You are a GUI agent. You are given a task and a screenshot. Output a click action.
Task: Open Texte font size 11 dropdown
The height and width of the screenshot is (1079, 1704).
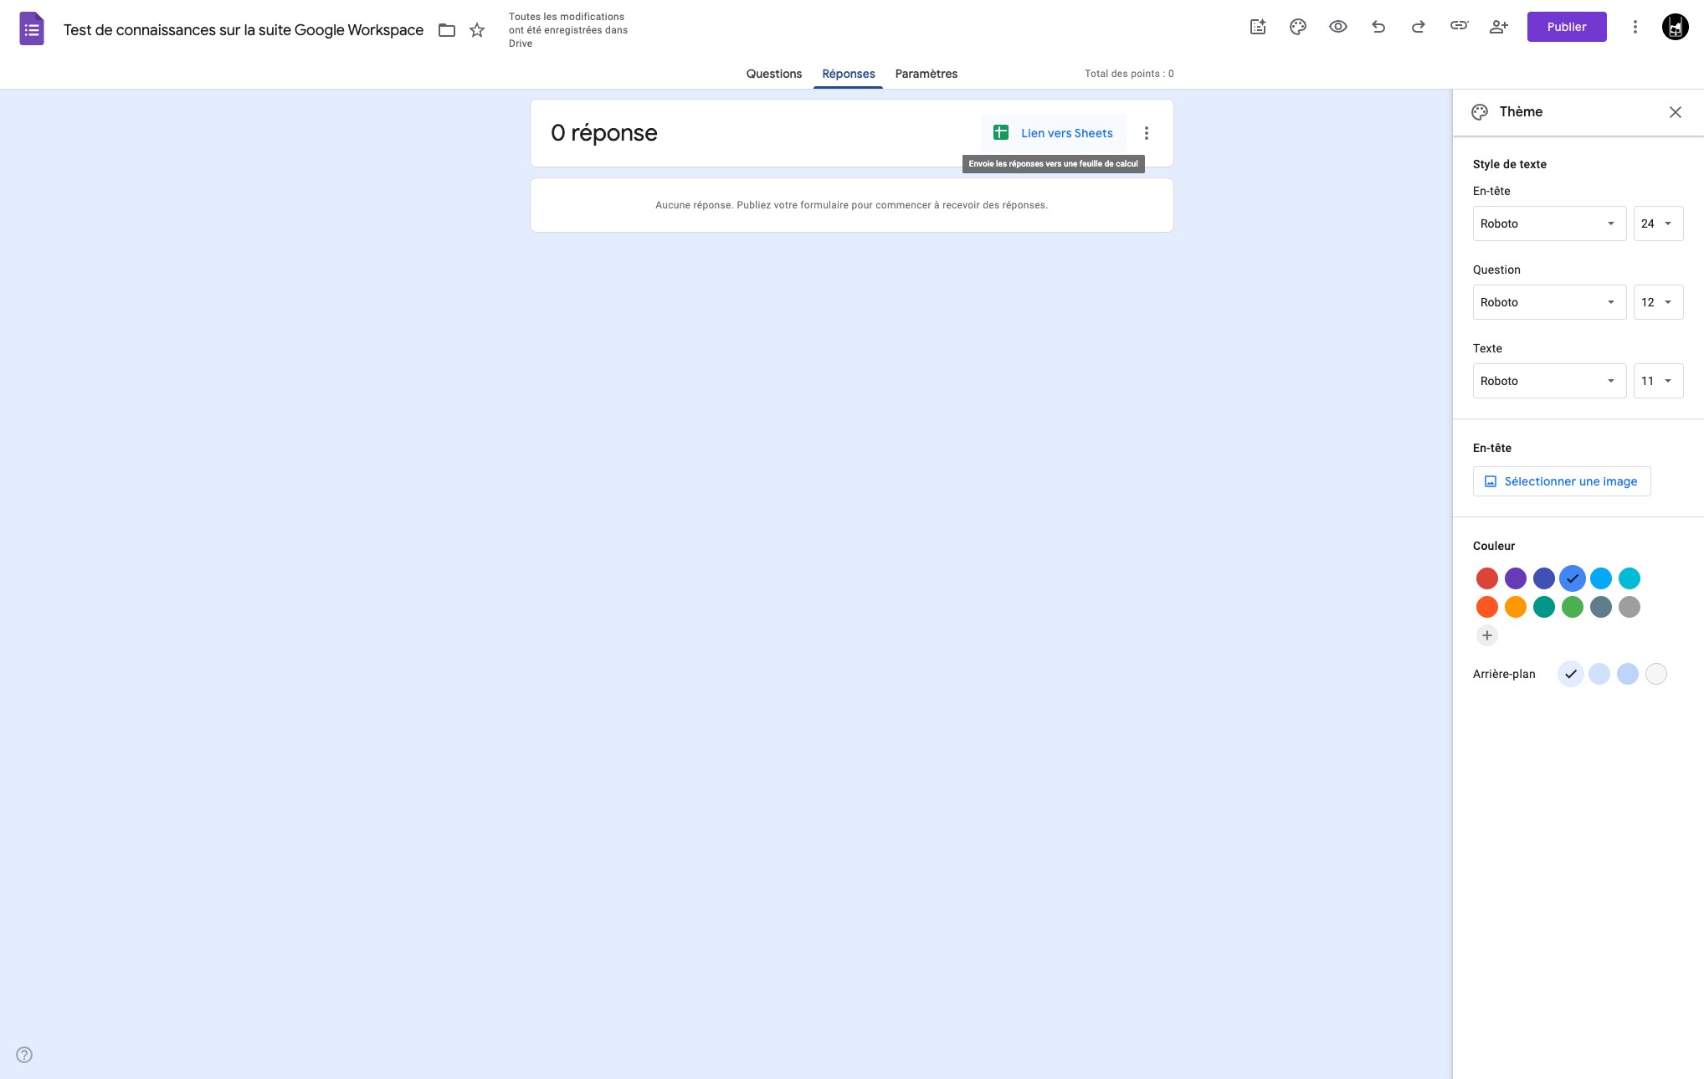1658,381
